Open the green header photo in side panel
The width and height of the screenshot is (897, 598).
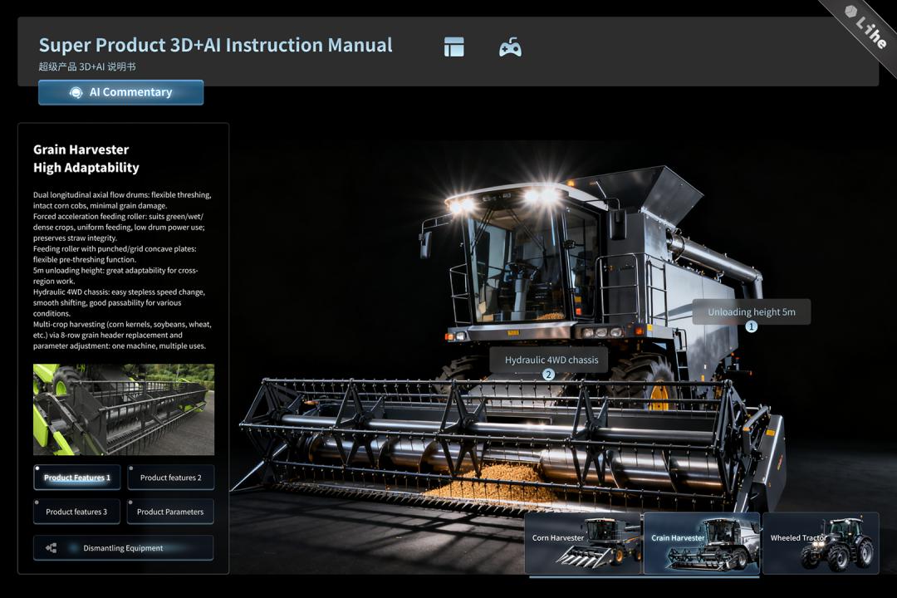[x=124, y=409]
